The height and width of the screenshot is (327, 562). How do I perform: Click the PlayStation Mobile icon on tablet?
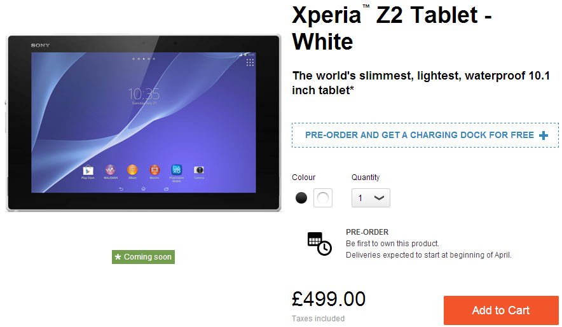(177, 170)
